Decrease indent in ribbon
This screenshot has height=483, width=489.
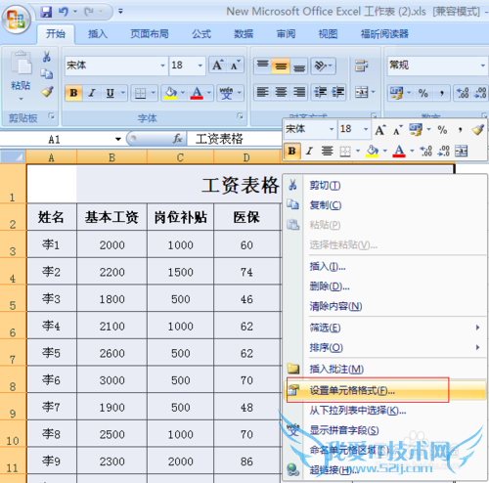click(x=320, y=92)
